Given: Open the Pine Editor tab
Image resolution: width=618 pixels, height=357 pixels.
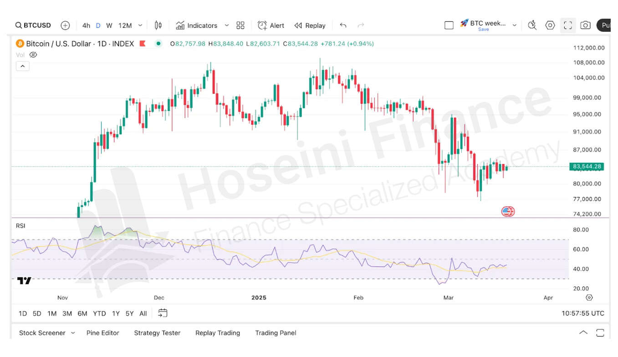Looking at the screenshot, I should click(x=103, y=333).
